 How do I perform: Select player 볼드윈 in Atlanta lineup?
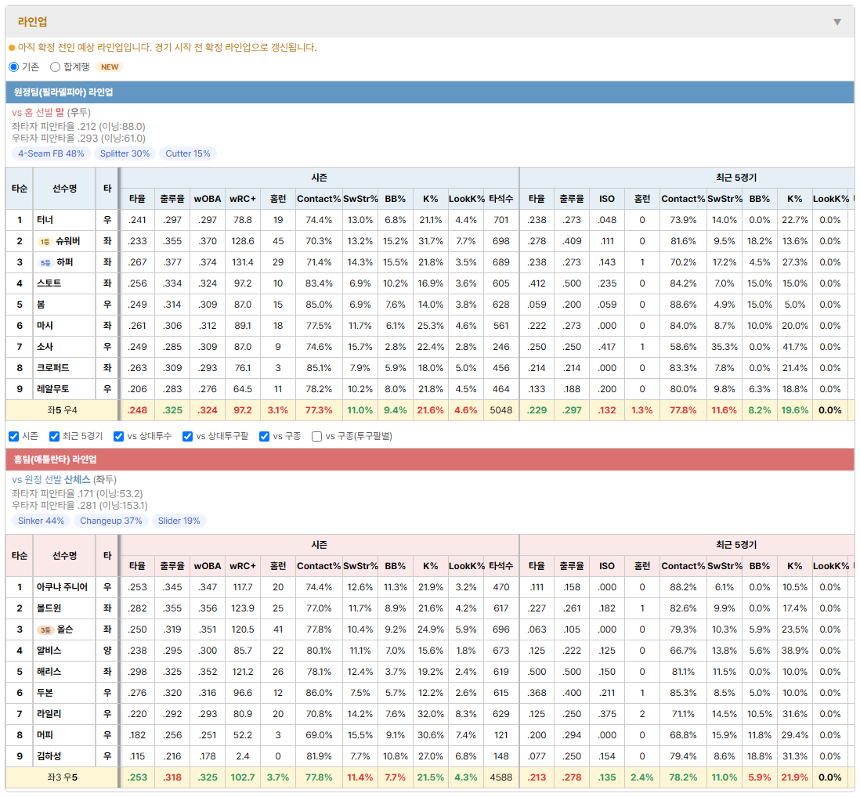pyautogui.click(x=49, y=608)
